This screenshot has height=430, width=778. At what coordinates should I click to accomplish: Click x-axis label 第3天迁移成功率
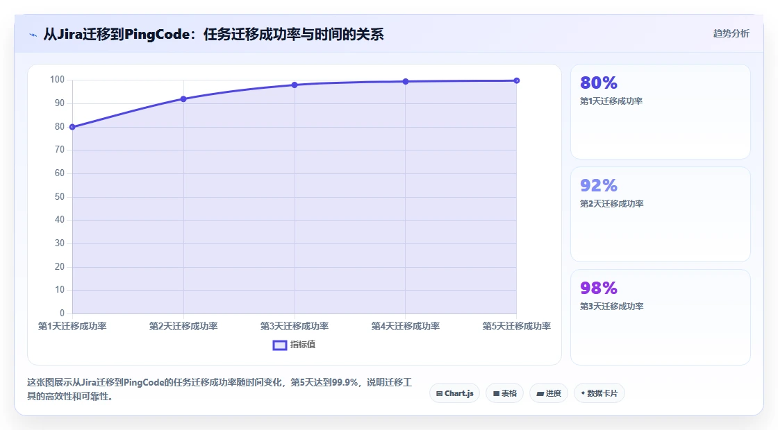295,326
